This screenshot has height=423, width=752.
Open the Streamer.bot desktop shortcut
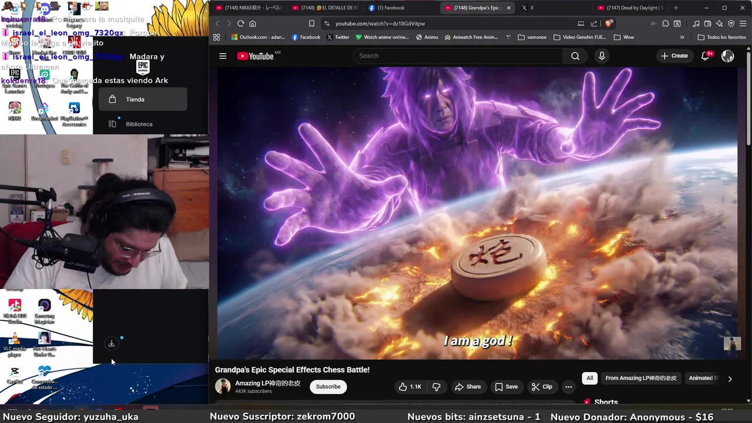45,112
